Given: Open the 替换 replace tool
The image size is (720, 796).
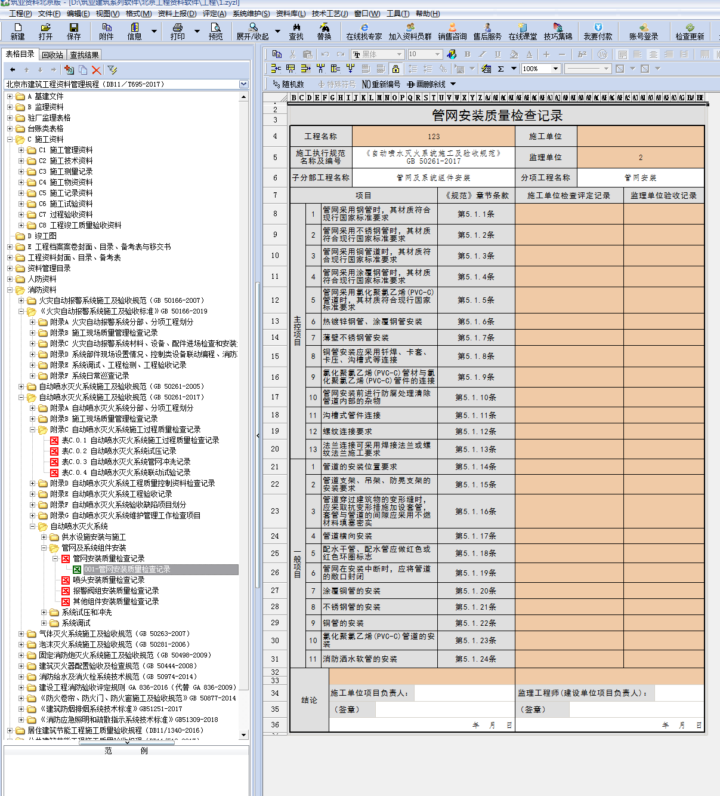Looking at the screenshot, I should pyautogui.click(x=324, y=31).
